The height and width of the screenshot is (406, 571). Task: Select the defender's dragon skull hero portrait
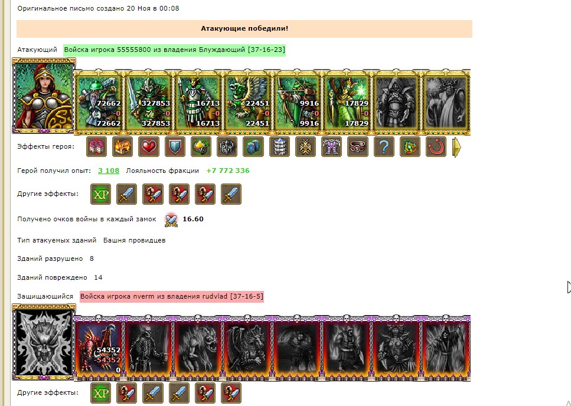pyautogui.click(x=44, y=342)
